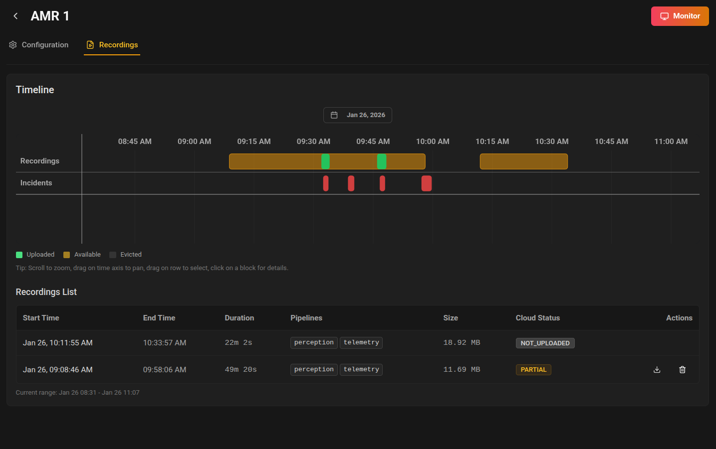Click the 11.69 MB size value

pos(462,370)
